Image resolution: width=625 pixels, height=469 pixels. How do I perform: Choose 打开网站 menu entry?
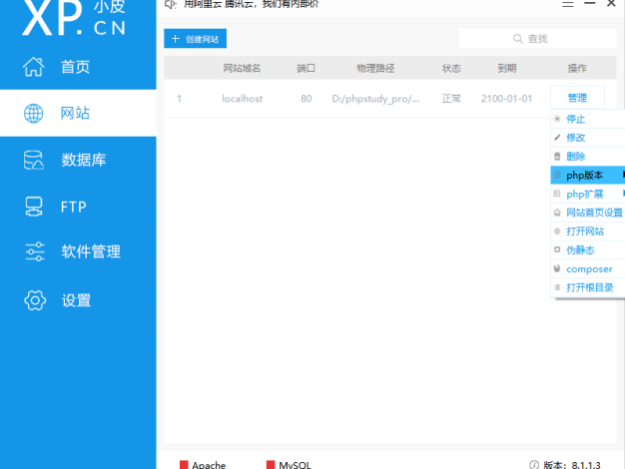coord(587,232)
